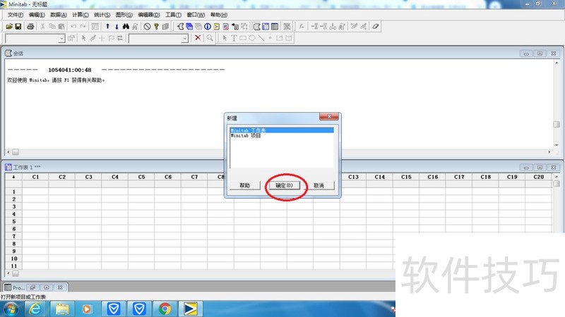Select 'Minitab 工作表' in the list

[282, 130]
